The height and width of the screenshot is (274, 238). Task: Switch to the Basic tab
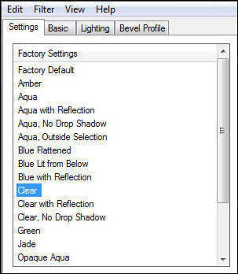pos(58,29)
